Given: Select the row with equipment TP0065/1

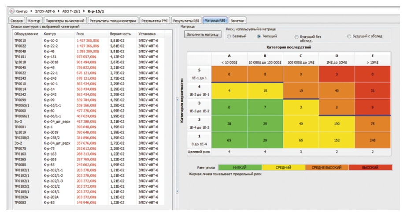Looking at the screenshot, I should pos(88,105).
